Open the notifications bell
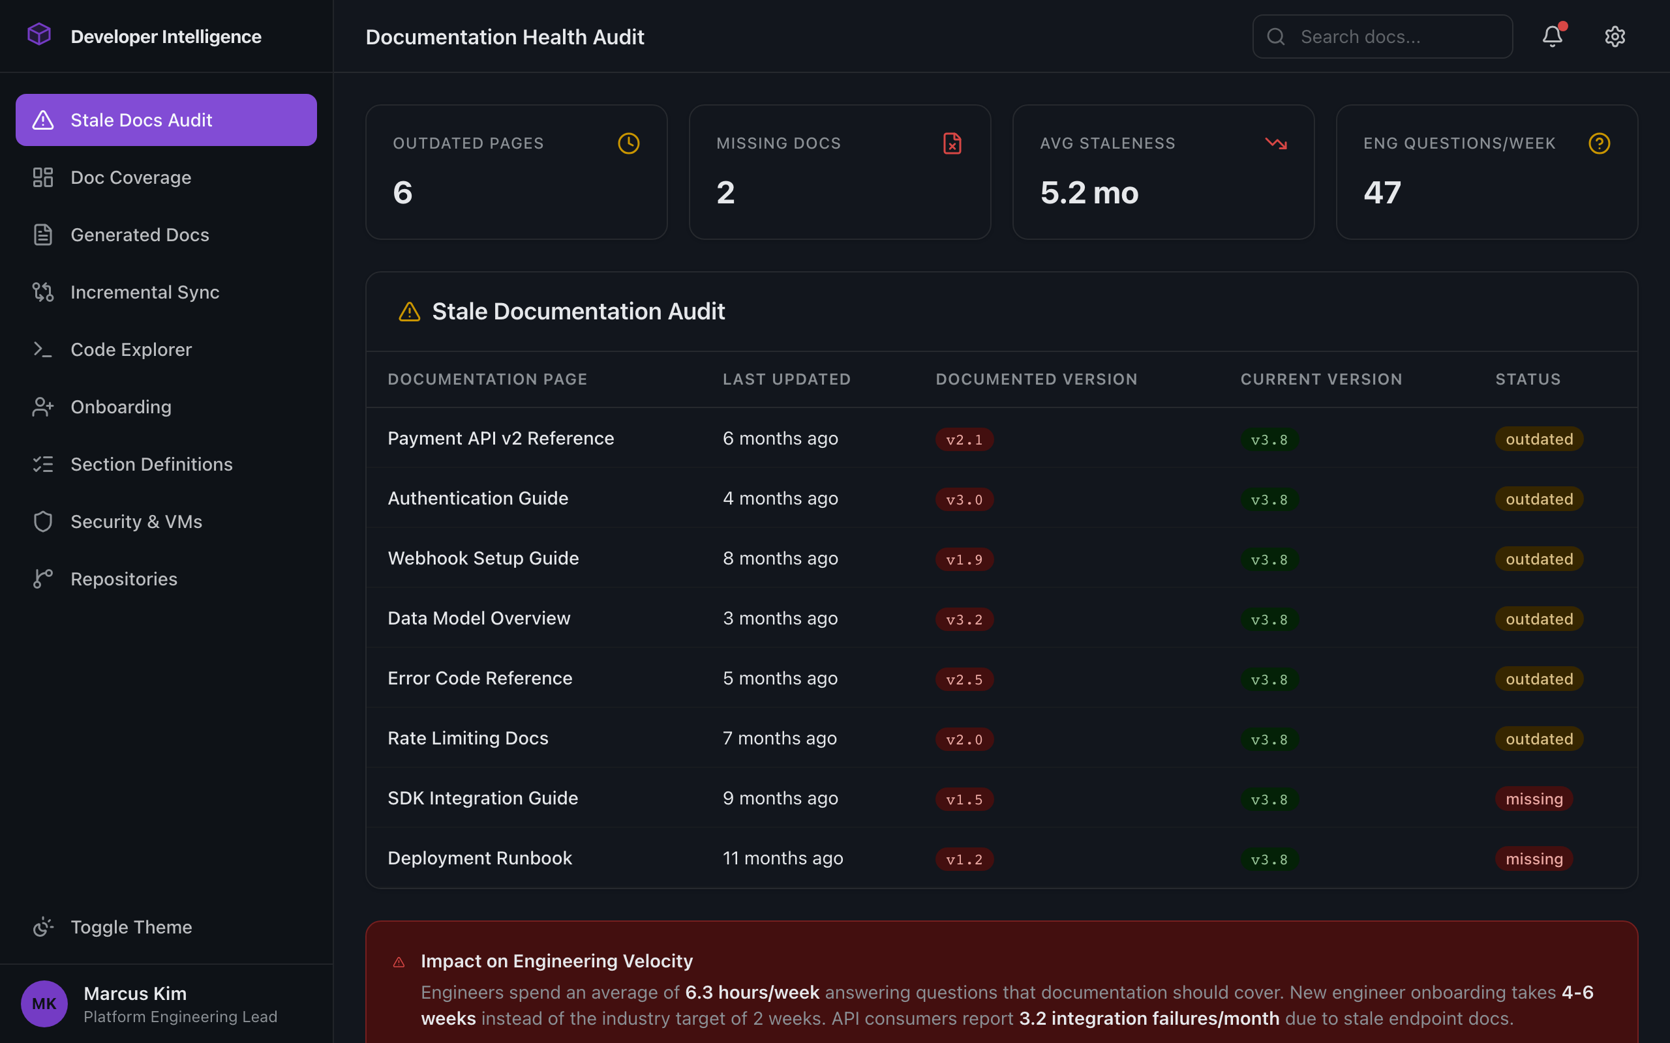 click(x=1551, y=36)
